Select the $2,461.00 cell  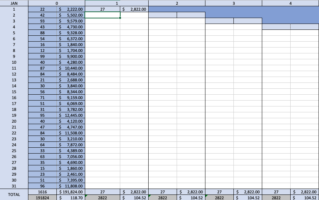71,174
